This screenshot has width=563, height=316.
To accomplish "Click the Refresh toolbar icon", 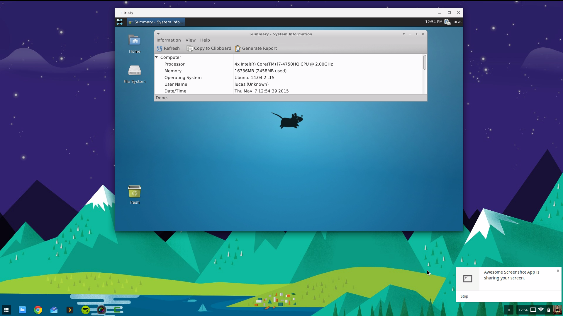I will (160, 49).
